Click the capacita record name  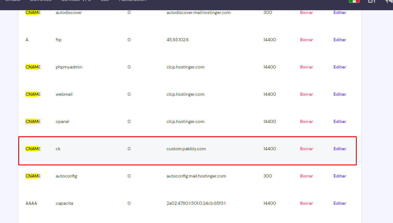64,203
